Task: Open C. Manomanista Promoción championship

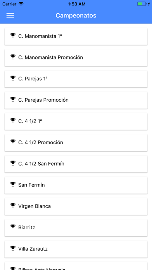Action: [76, 58]
